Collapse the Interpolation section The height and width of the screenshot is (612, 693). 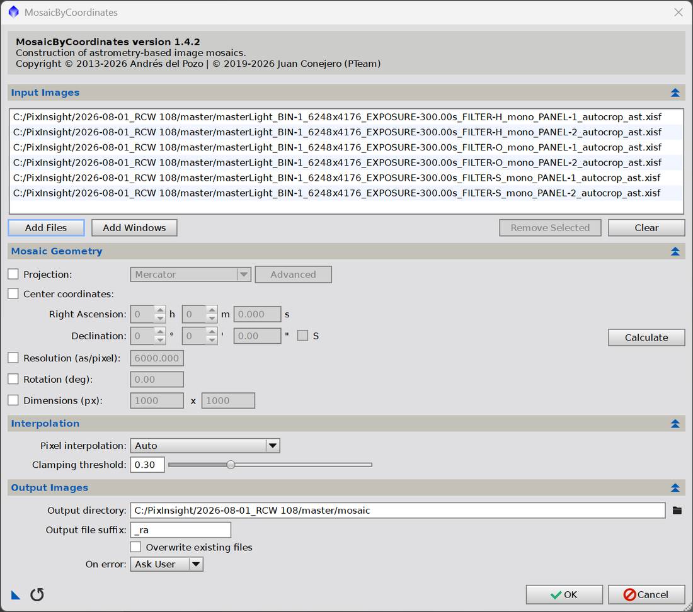(x=675, y=424)
